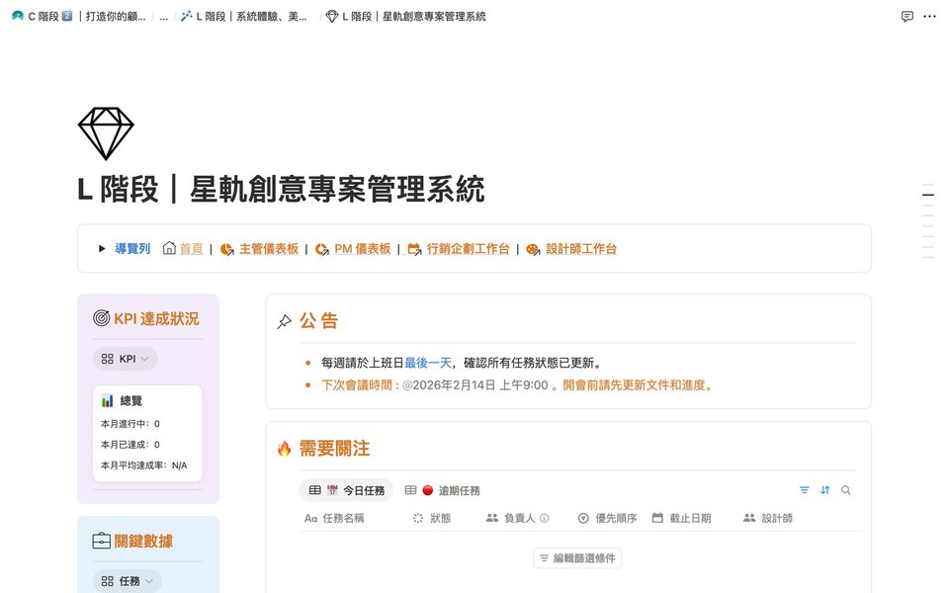Click the fire icon beside 需要關注
The height and width of the screenshot is (593, 949).
284,449
